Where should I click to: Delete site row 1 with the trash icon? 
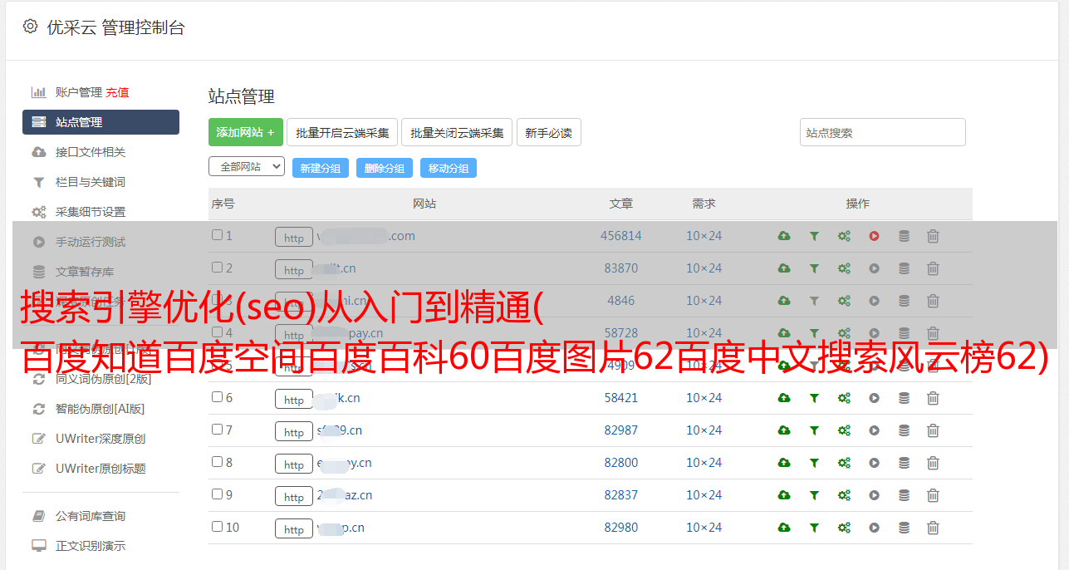[x=933, y=236]
